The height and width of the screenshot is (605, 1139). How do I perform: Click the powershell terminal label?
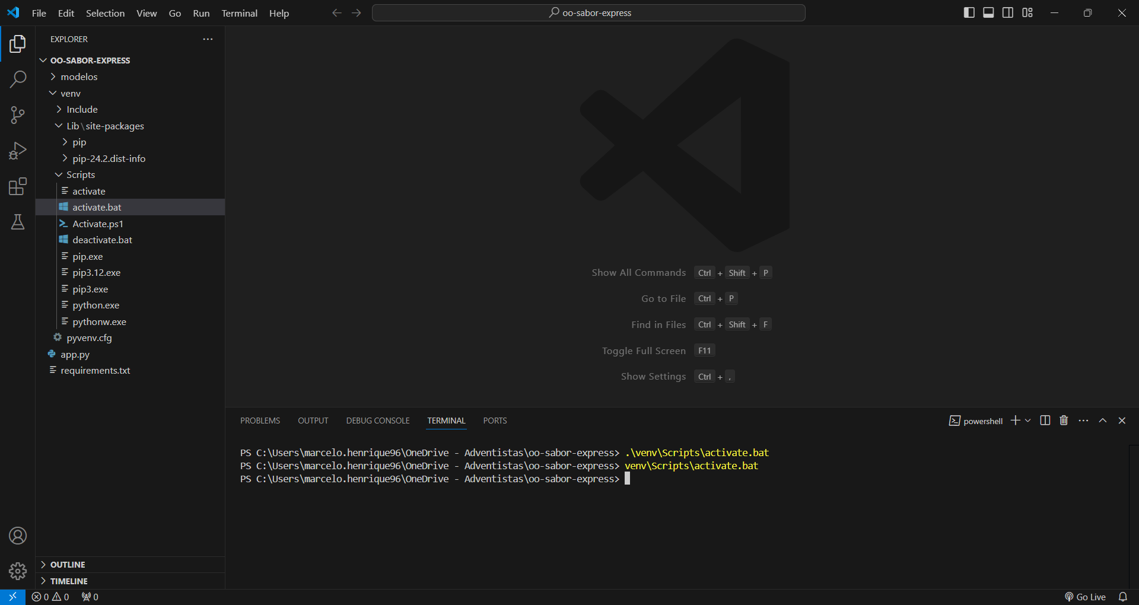tap(976, 421)
